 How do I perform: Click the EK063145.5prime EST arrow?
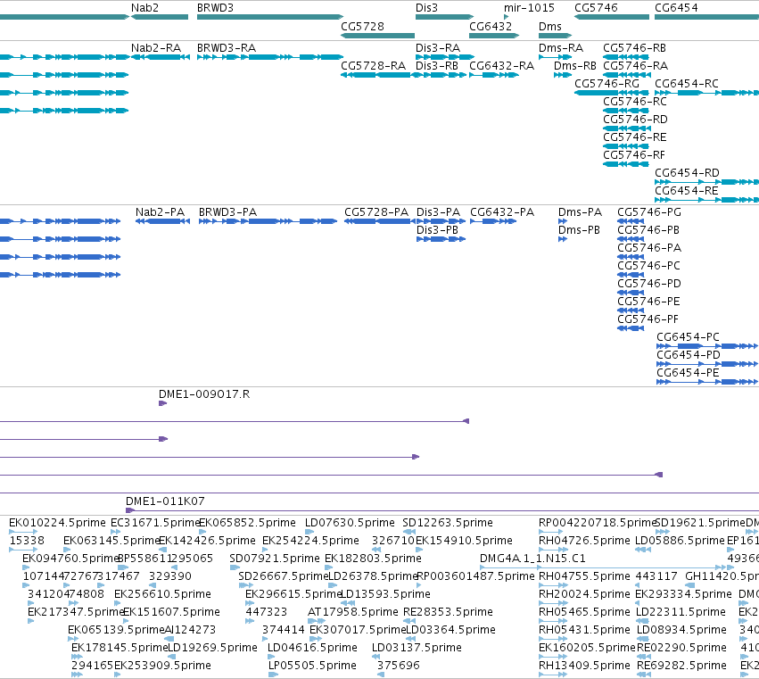point(67,550)
